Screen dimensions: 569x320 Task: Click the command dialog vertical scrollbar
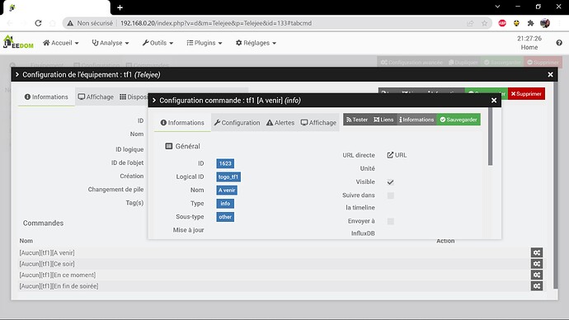coord(491,137)
